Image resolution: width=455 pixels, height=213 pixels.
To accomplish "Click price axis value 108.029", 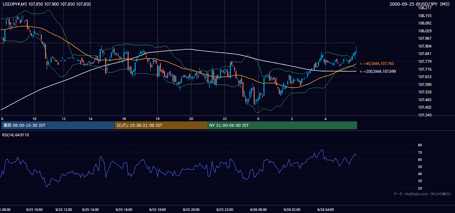I will pyautogui.click(x=424, y=31).
